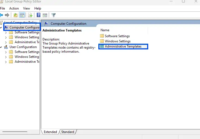Viewport: 200px width, 139px height.
Task: Click the Forward arrow toolbar icon
Action: tap(7, 15)
